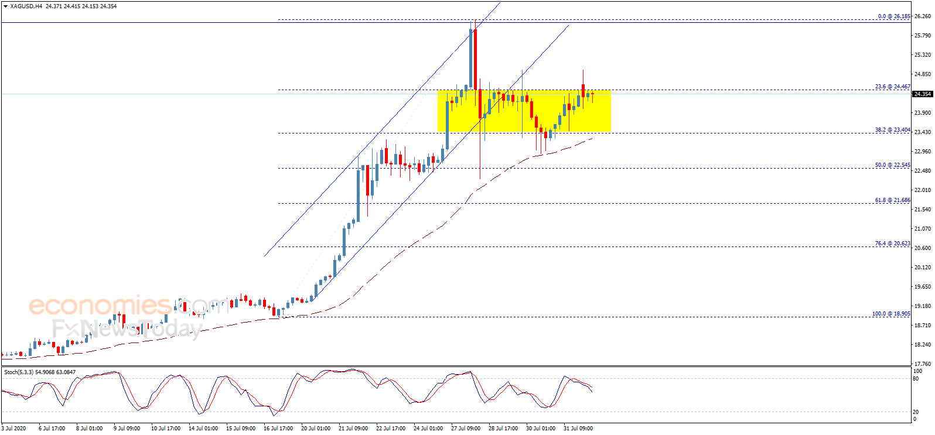
Task: Click the 25.790 price axis label
Action: tap(922, 36)
